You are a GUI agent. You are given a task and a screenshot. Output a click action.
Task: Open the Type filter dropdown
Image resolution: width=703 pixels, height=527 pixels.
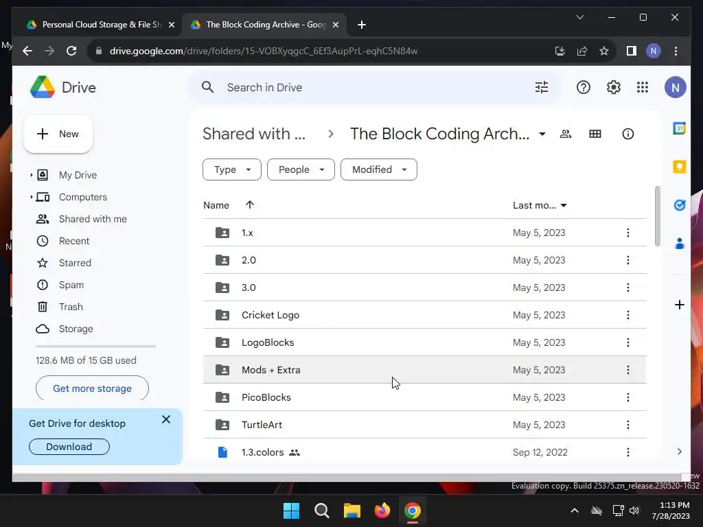pyautogui.click(x=232, y=169)
